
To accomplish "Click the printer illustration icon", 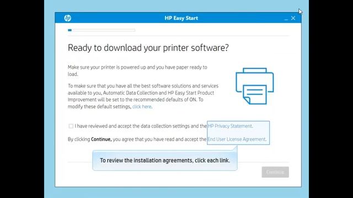I will [255, 86].
